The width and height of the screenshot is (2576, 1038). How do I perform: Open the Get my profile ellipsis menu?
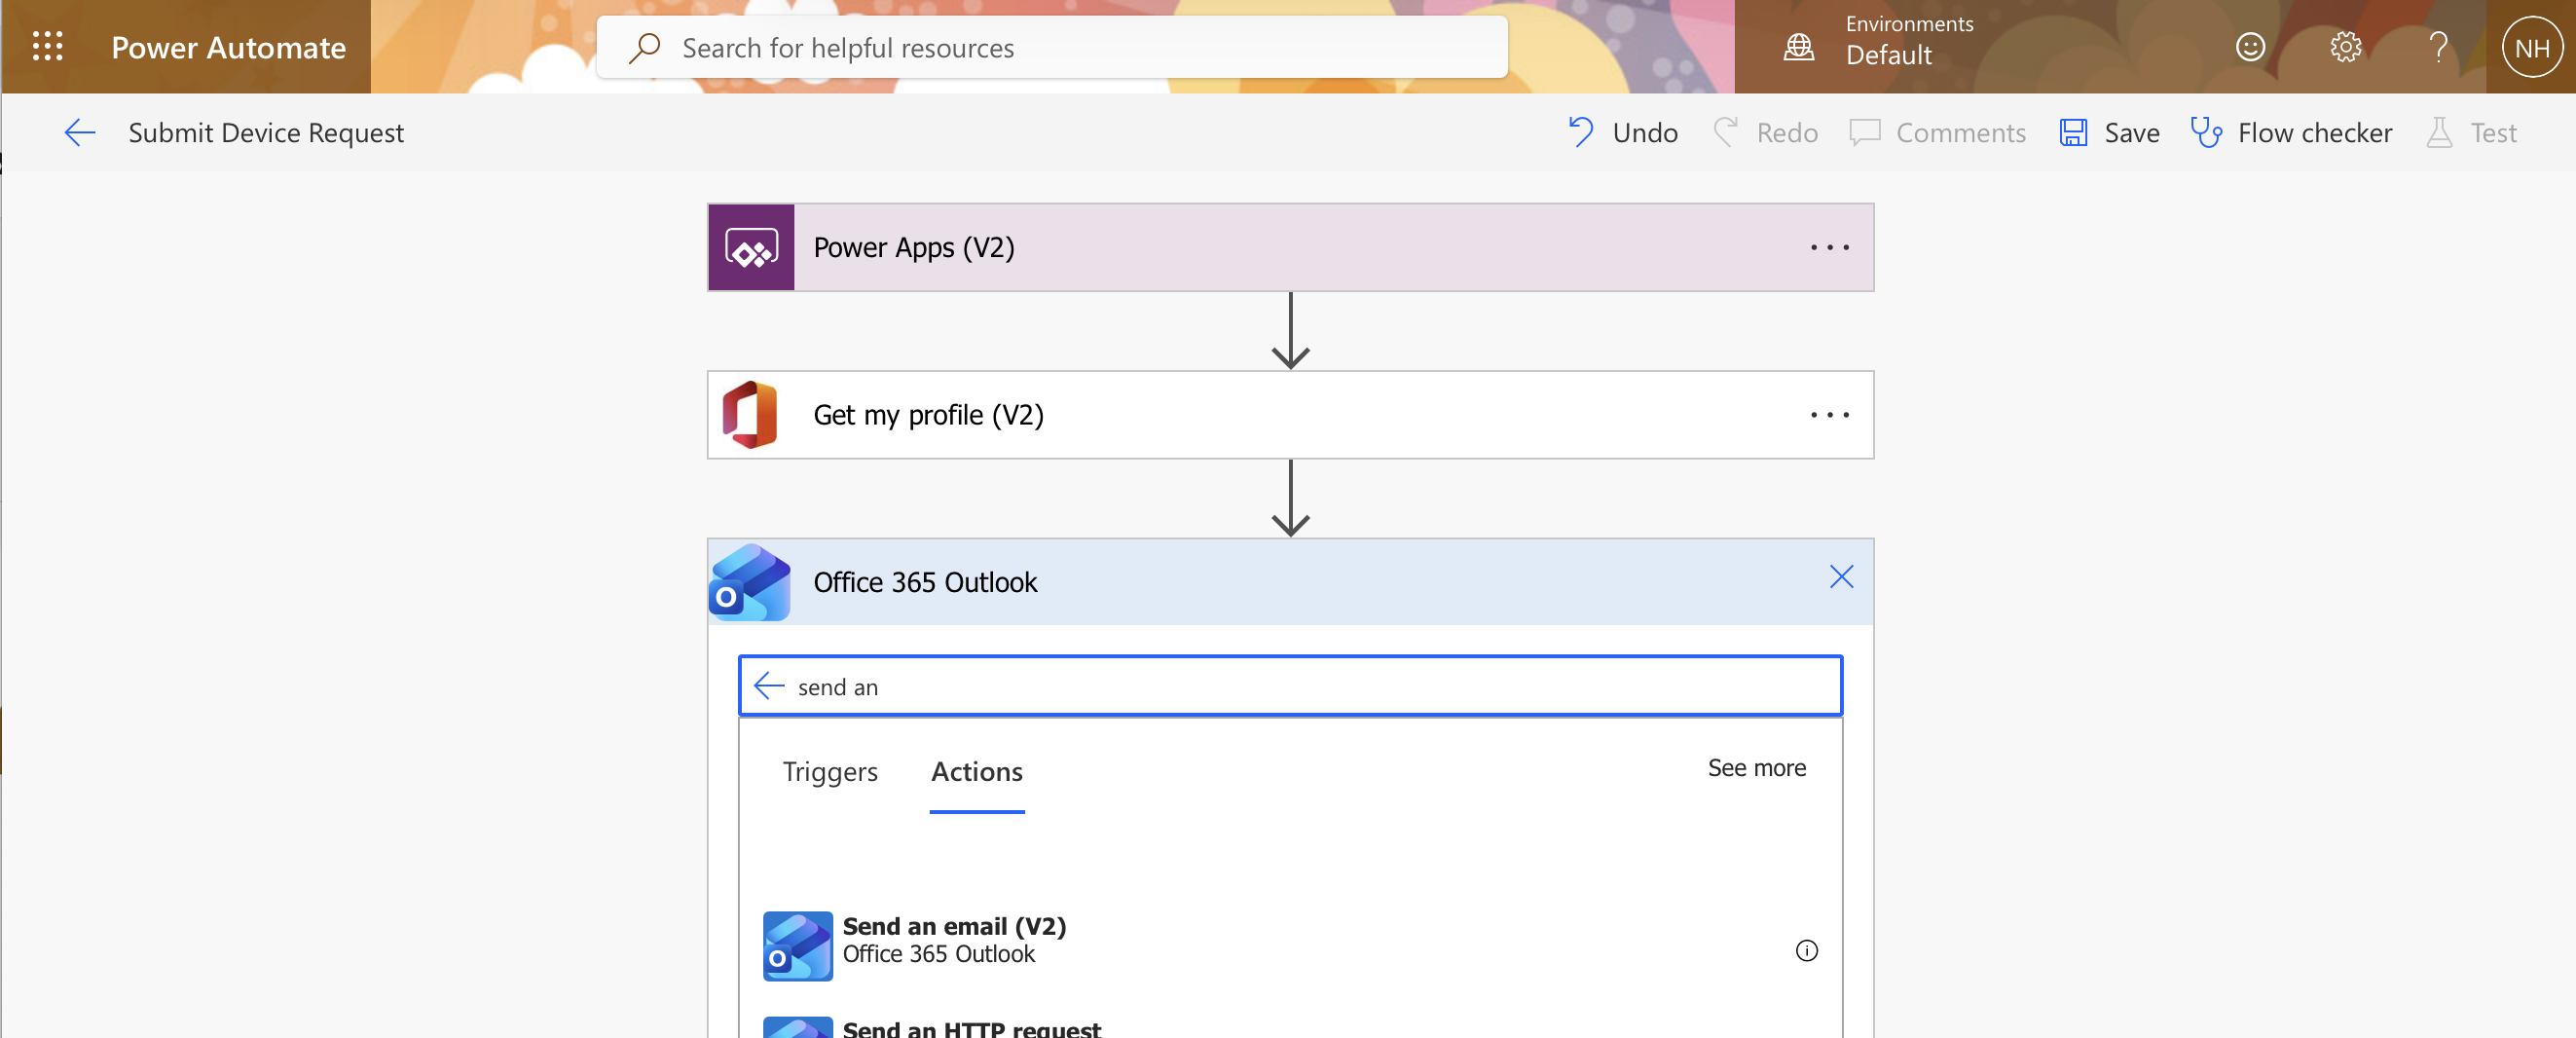click(1829, 415)
